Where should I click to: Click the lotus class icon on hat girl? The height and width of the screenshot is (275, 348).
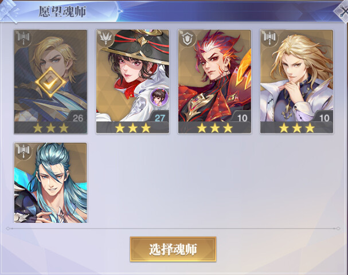tap(105, 38)
